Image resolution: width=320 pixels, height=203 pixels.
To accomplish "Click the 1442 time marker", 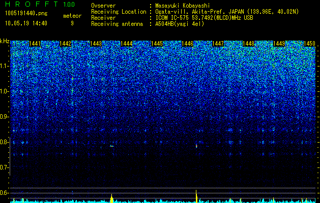I will [65, 44].
